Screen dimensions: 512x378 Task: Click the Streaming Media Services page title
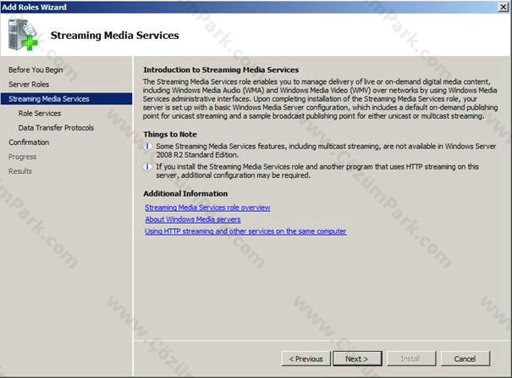[x=114, y=35]
